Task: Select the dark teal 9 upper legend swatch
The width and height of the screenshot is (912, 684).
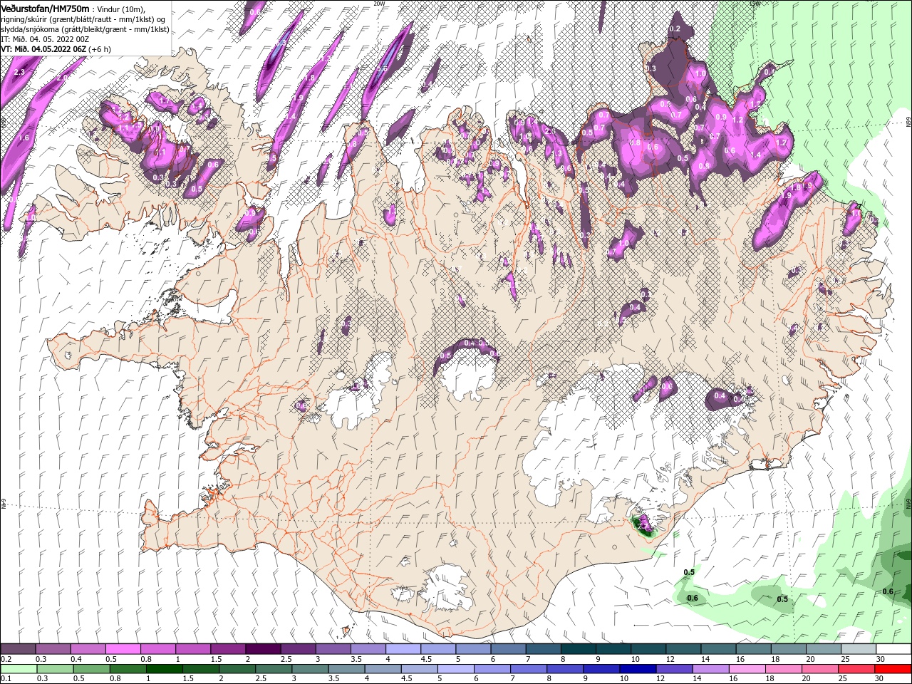Action: (x=614, y=649)
